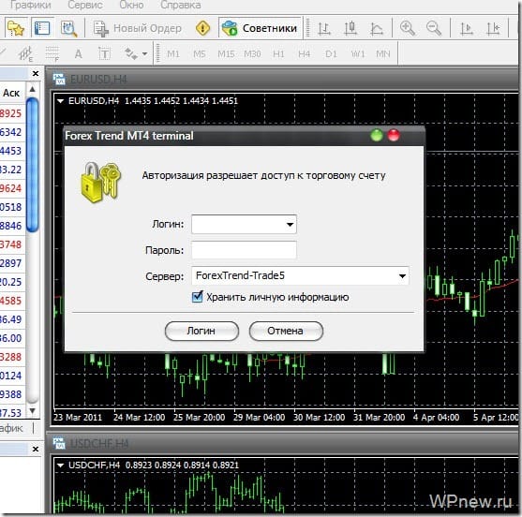Expand the Сервер ForexTrend-Trade5 dropdown
This screenshot has height=517, width=522.
402,275
